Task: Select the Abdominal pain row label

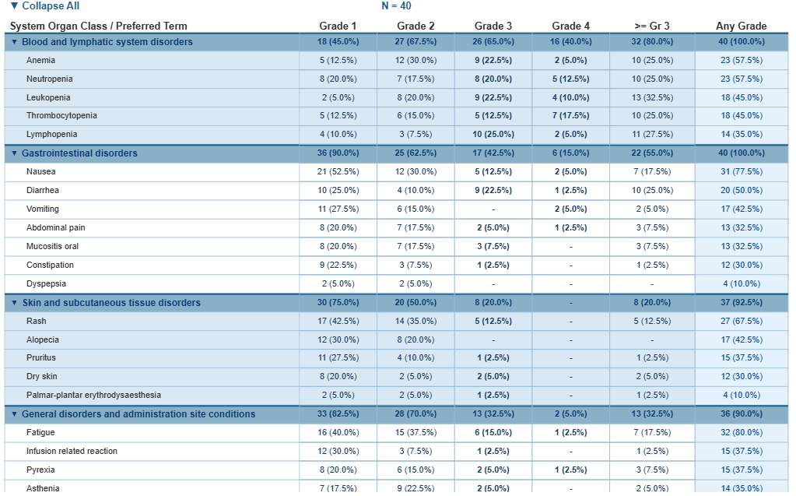Action: pyautogui.click(x=56, y=228)
